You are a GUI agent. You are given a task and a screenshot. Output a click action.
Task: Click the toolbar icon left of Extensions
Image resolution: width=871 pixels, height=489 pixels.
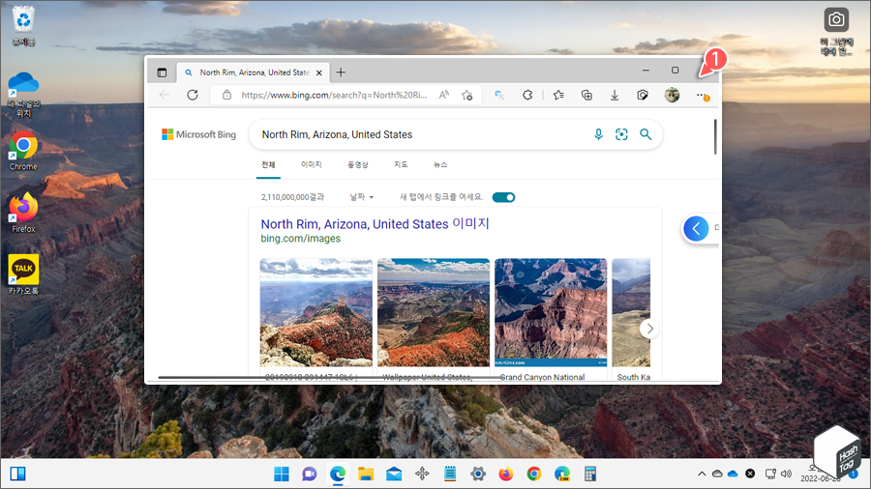[499, 95]
